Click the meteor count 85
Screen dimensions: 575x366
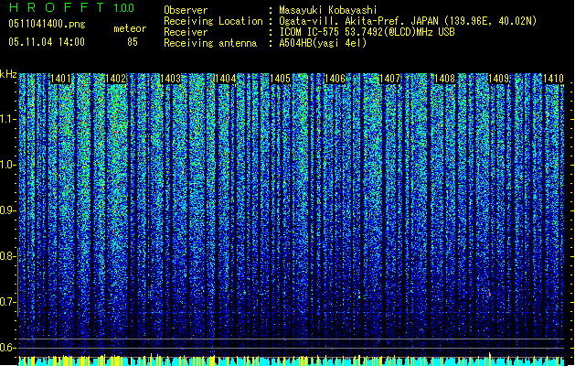133,42
